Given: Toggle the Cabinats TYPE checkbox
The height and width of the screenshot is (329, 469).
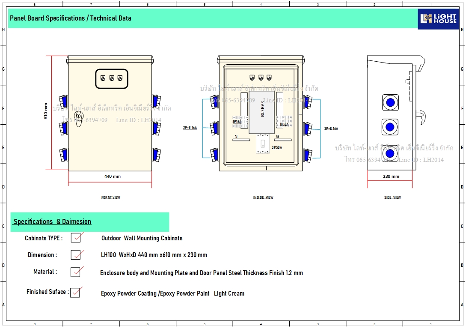Looking at the screenshot, I should (76, 237).
